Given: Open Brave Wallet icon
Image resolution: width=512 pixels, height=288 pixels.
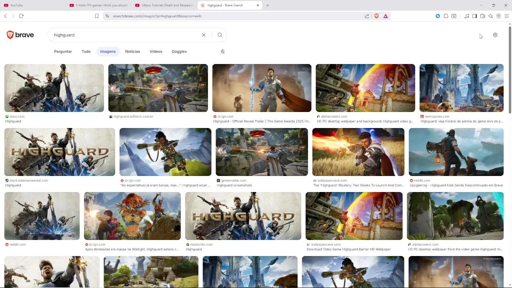Looking at the screenshot, I should 482,16.
